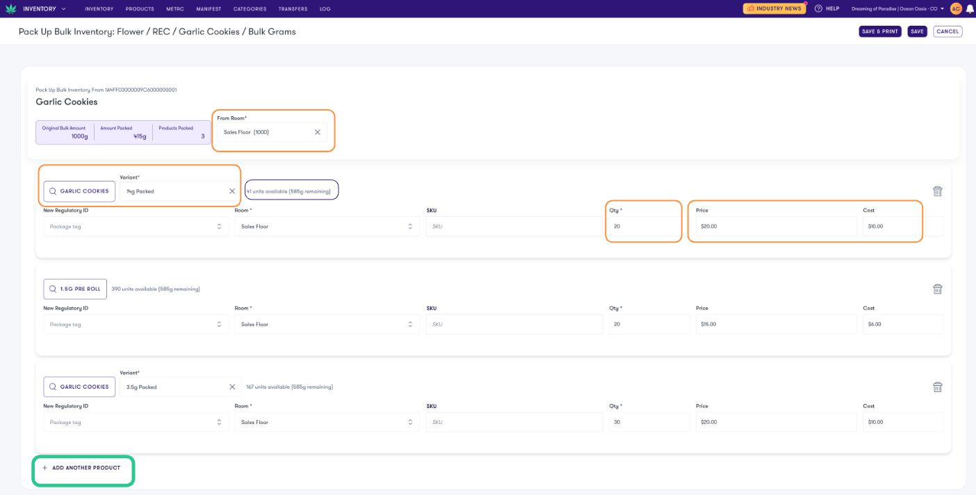Click '167 units available (585g remaining)' text
Image resolution: width=976 pixels, height=495 pixels.
point(289,387)
